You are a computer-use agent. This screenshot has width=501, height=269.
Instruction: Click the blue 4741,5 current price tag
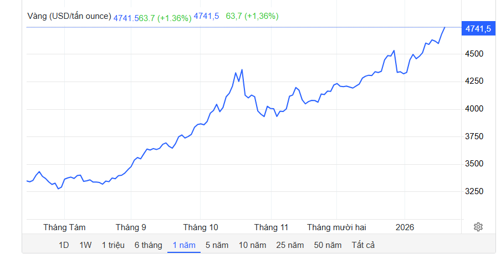(478, 29)
